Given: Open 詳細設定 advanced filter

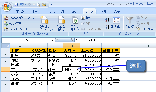Looking at the screenshot, I should [144, 29].
